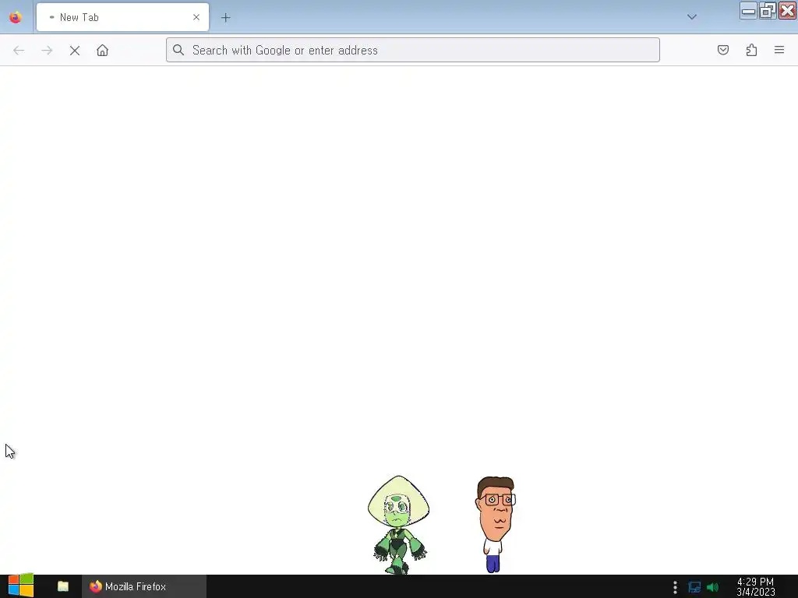Open the File Explorer folder on the taskbar
Image resolution: width=798 pixels, height=598 pixels.
point(63,586)
